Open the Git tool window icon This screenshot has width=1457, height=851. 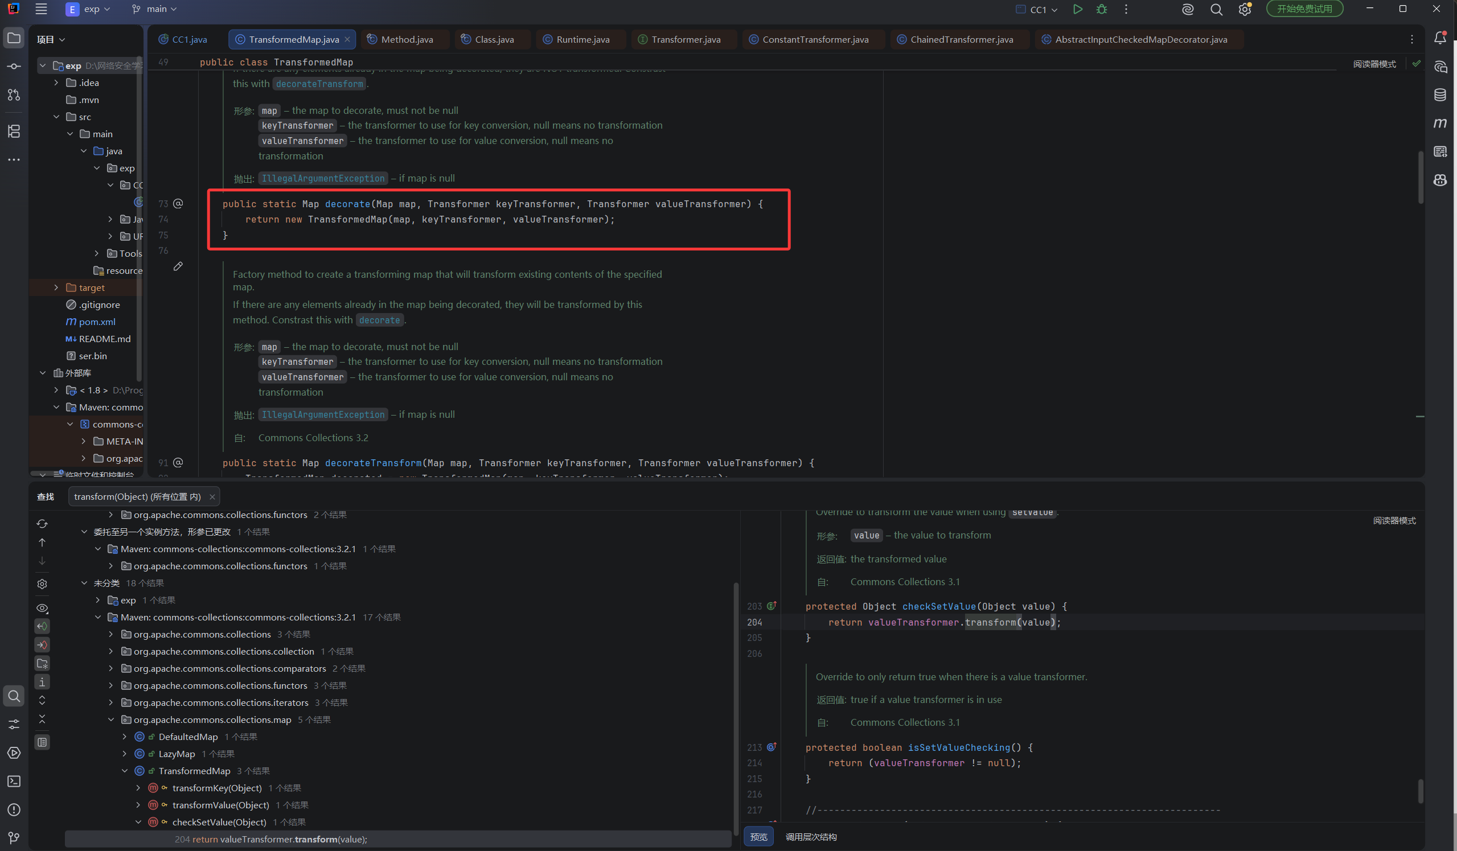click(14, 838)
